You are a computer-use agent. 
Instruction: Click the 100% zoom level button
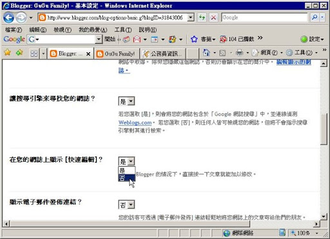click(x=300, y=233)
